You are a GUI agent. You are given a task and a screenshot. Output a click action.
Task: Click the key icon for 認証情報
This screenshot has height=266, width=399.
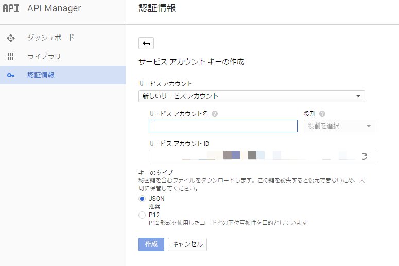tap(11, 75)
